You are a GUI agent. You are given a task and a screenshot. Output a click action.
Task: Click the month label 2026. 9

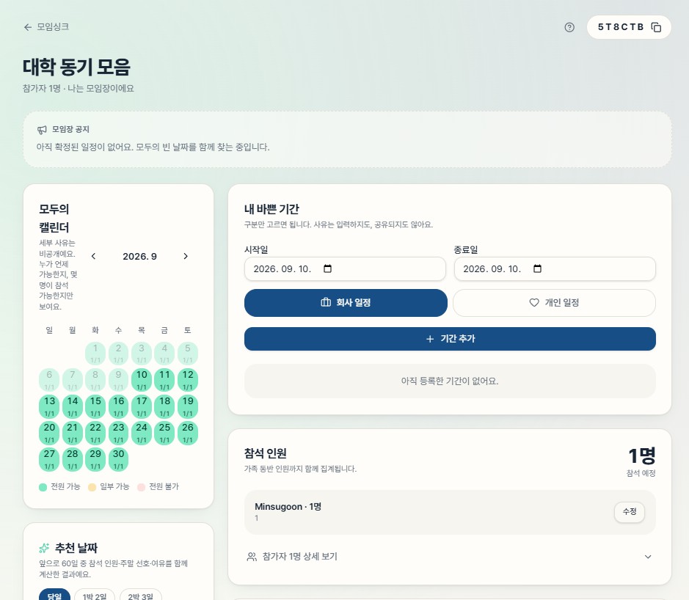click(139, 256)
